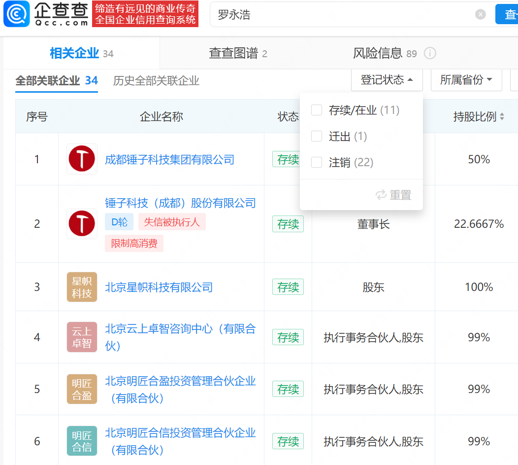Click the Qcc.com logo icon
Viewport: 518px width, 465px height.
pos(17,14)
